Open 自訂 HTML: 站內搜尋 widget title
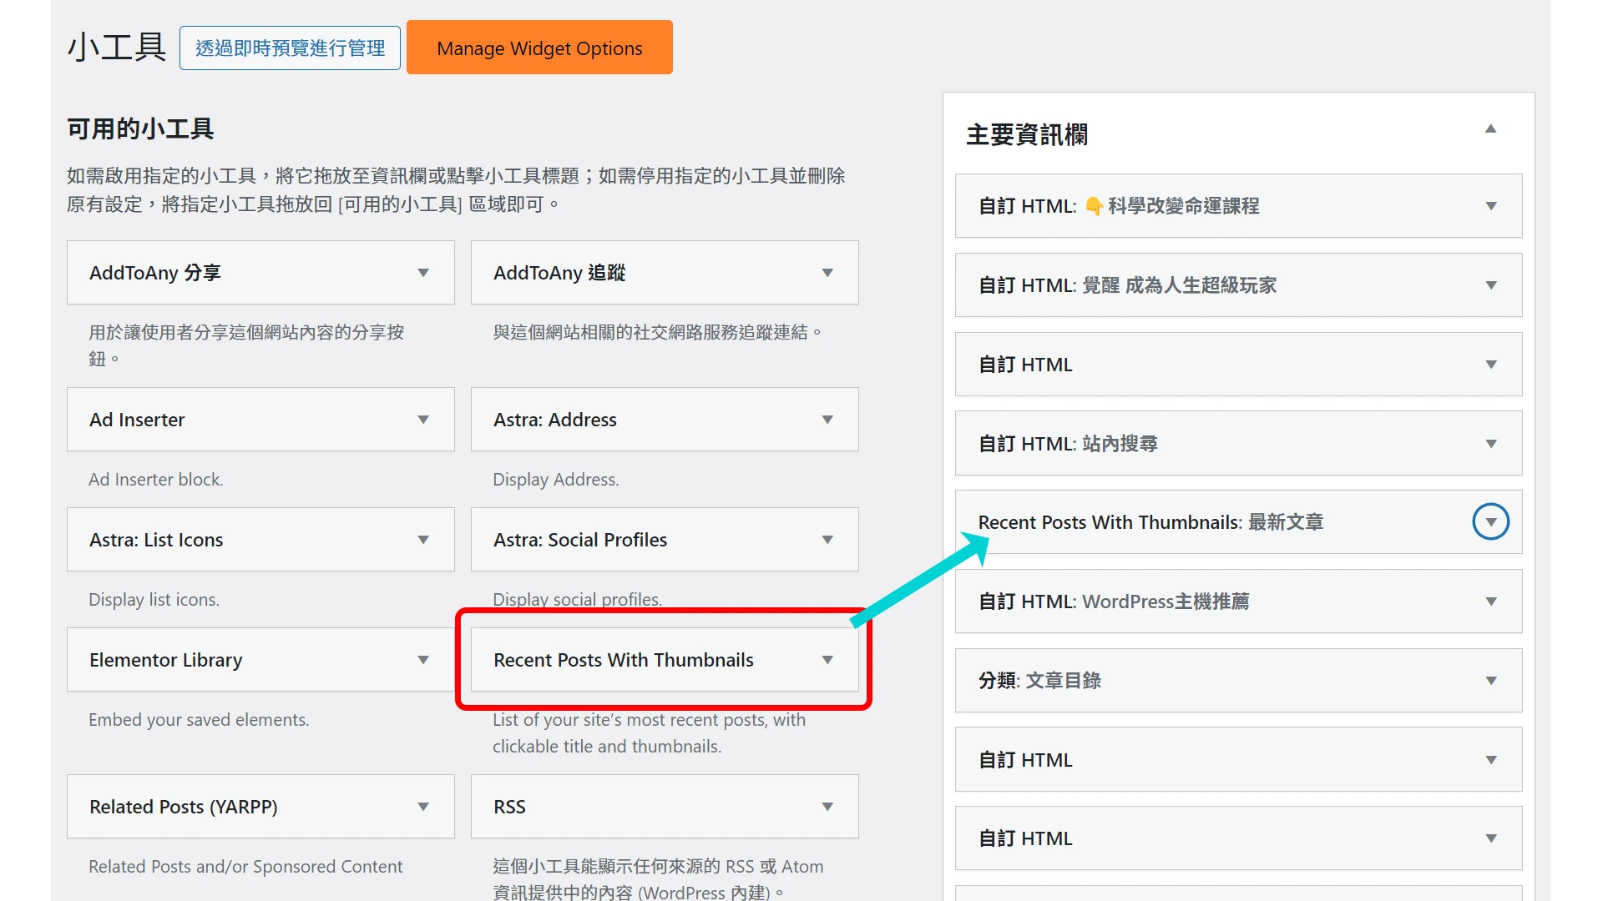Screen dimensions: 1603x901 (1068, 444)
